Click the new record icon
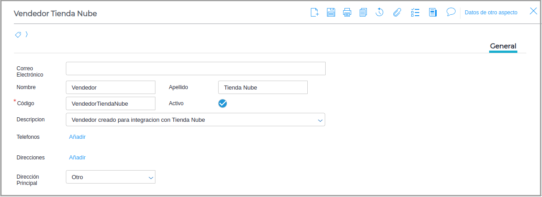The height and width of the screenshot is (197, 542). [314, 12]
